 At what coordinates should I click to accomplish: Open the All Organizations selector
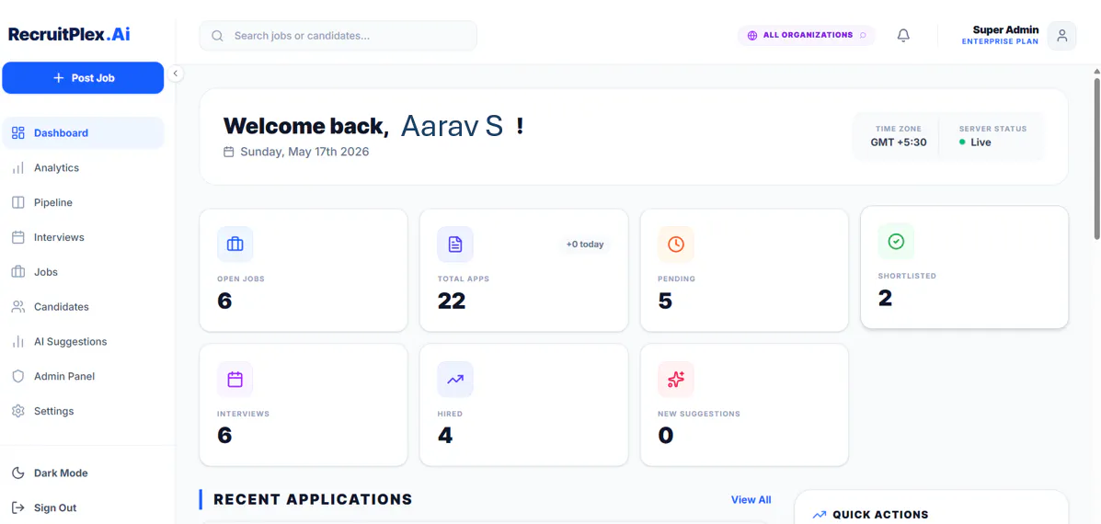point(806,35)
